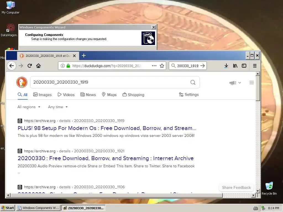
Task: Open the PLUS! 98 Setup result link
Action: point(107,128)
